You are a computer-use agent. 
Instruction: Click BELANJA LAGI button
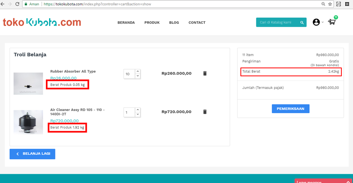32,154
